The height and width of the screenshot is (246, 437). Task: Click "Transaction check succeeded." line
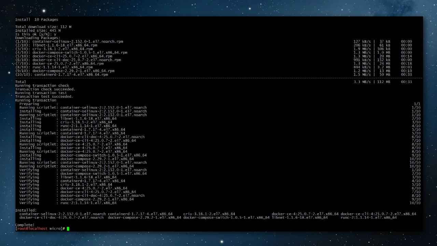45,89
